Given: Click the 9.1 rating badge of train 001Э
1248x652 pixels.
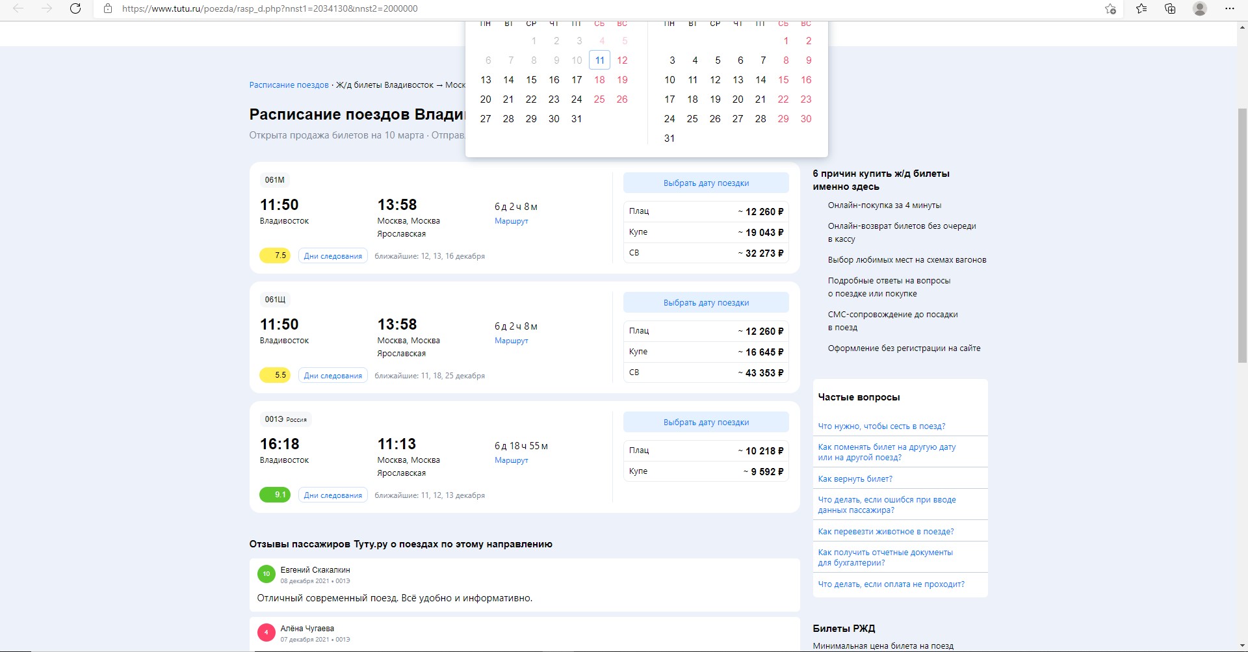Looking at the screenshot, I should 275,495.
